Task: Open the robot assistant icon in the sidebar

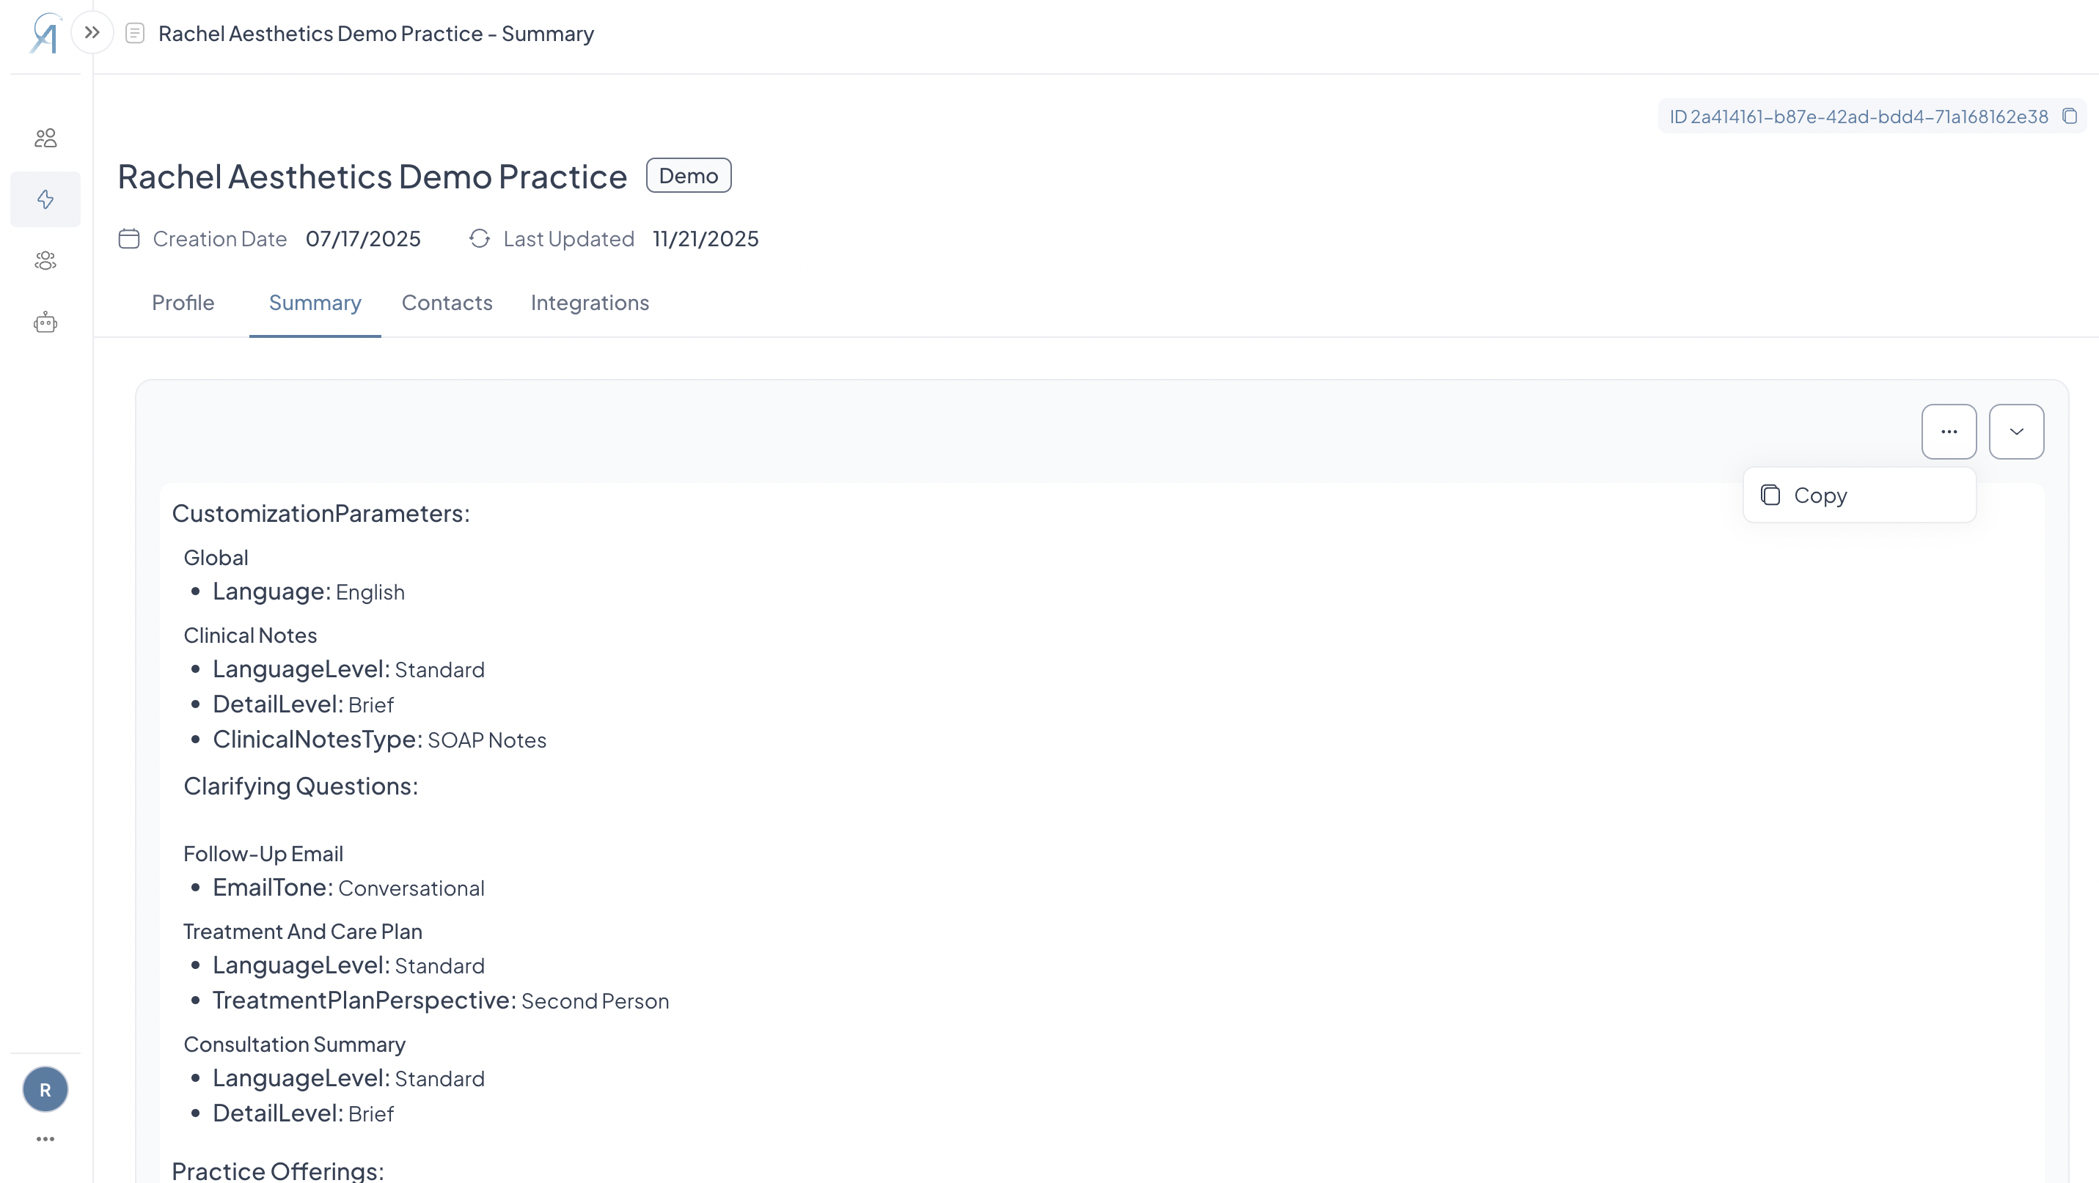Action: [45, 323]
